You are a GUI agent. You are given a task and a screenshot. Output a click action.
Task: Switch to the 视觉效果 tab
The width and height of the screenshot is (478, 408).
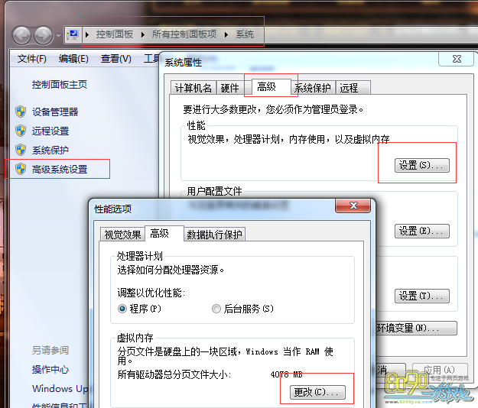[x=122, y=235]
